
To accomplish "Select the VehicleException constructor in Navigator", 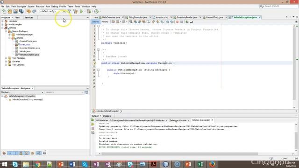I will [27, 99].
